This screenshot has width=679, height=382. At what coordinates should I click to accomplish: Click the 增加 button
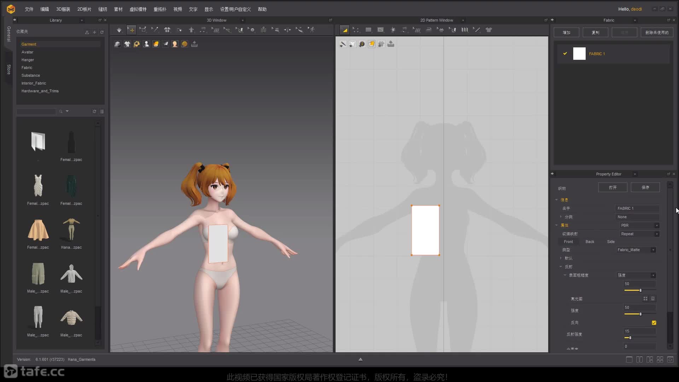click(567, 33)
